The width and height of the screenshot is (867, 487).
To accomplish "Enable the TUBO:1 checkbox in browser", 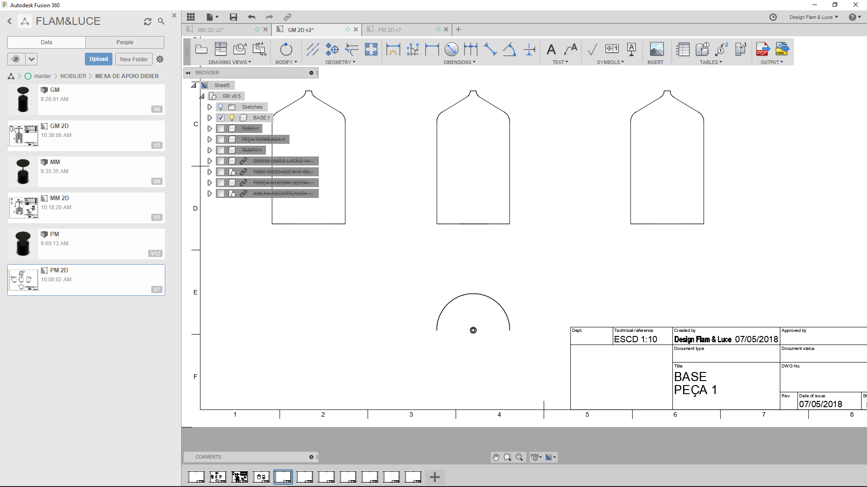I will coord(221,129).
